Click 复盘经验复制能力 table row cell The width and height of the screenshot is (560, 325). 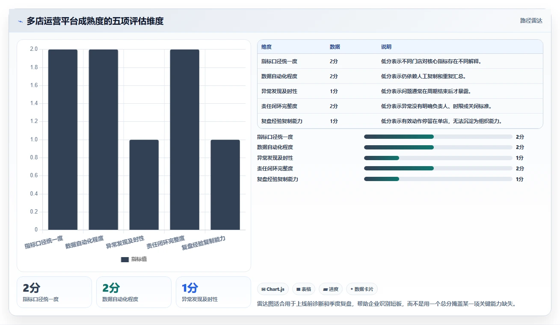[282, 121]
